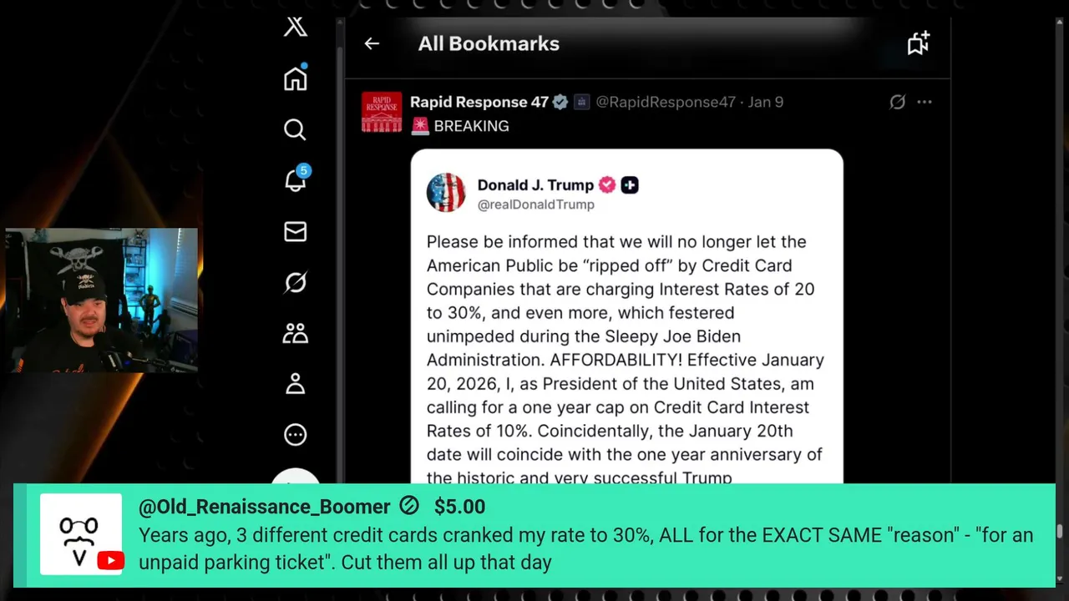Image resolution: width=1069 pixels, height=601 pixels.
Task: Open Grok from the sidebar
Action: point(296,283)
